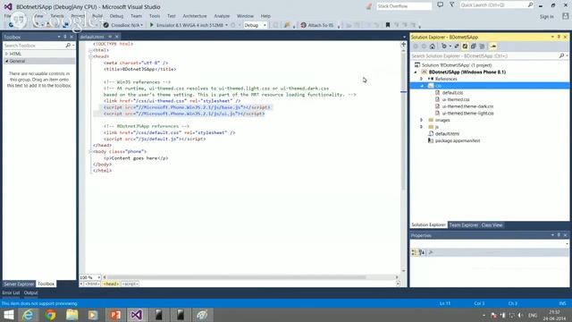Open Chrome from Windows taskbar
Image resolution: width=572 pixels, height=322 pixels.
click(50, 315)
